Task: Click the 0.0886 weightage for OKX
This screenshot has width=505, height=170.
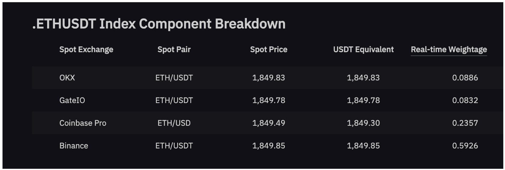Action: [x=465, y=78]
